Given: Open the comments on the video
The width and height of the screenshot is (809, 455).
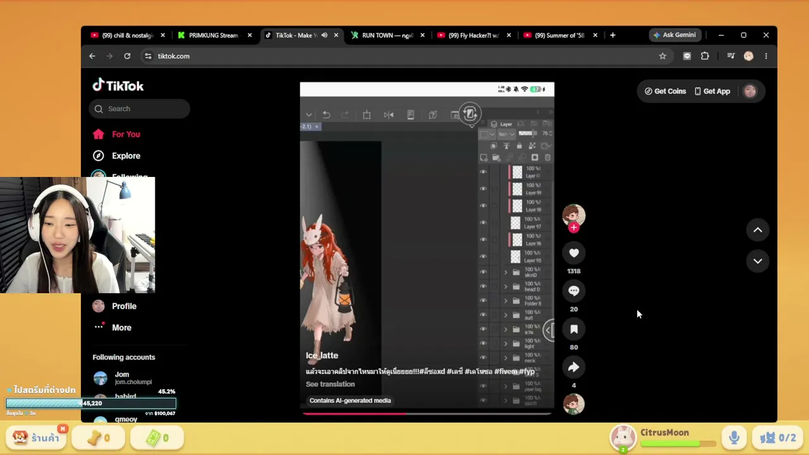Looking at the screenshot, I should pos(574,291).
